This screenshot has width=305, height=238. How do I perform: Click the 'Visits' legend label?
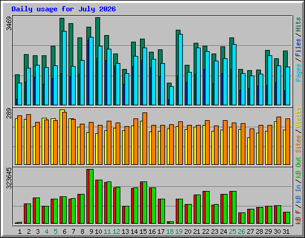coord(298,117)
